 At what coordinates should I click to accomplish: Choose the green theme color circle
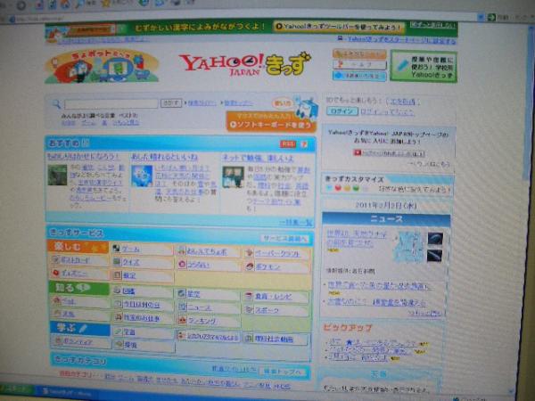(x=356, y=188)
